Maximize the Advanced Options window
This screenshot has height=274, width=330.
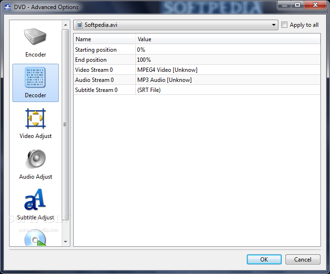(x=297, y=5)
